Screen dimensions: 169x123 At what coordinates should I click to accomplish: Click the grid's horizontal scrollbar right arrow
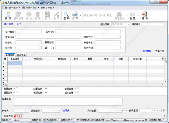tap(162, 85)
